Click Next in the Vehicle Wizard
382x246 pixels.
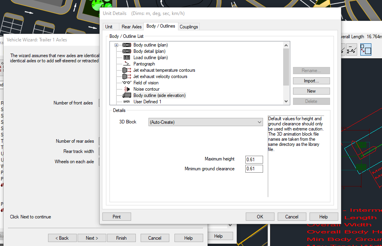tap(92, 238)
